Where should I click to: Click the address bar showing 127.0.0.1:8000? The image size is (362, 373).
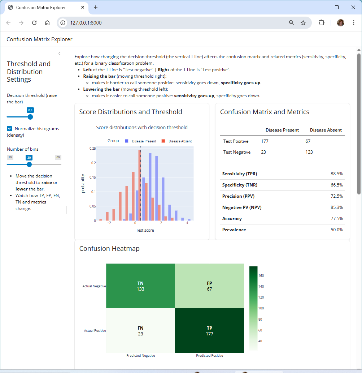pyautogui.click(x=173, y=23)
